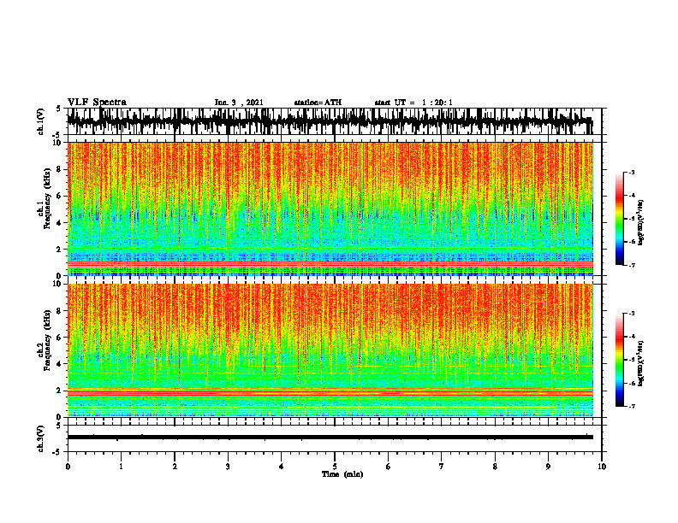This screenshot has width=678, height=523.
Task: Click the "VLF Spectra" title text
Action: point(97,103)
